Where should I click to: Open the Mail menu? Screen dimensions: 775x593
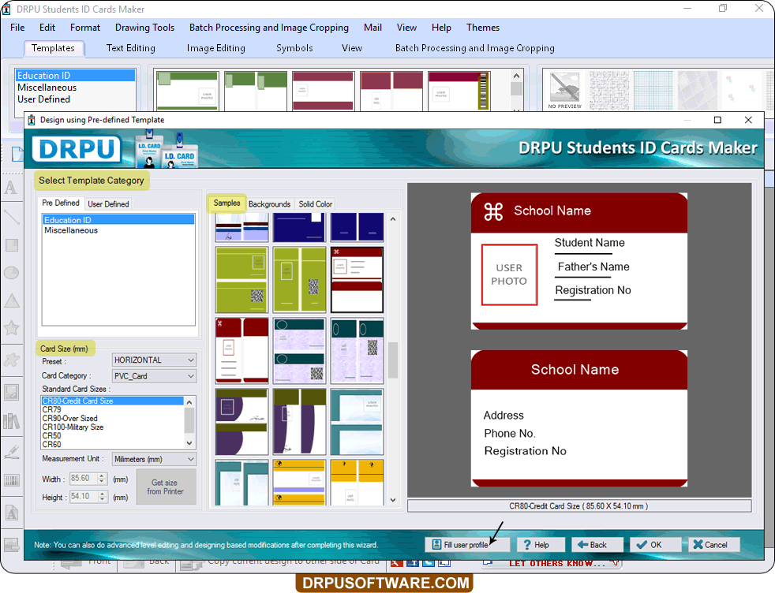click(373, 28)
